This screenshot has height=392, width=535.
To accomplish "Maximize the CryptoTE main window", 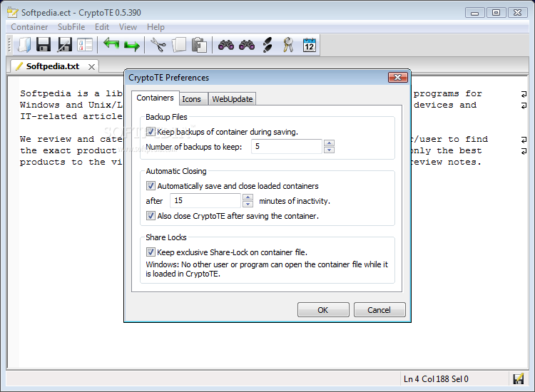I will point(496,13).
